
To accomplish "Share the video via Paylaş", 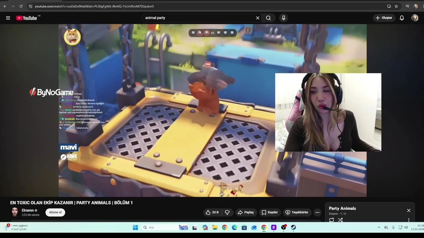I will point(245,212).
